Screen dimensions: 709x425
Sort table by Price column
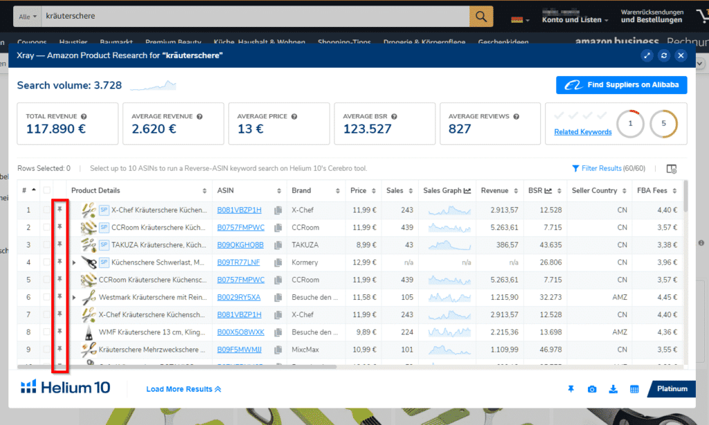[374, 191]
